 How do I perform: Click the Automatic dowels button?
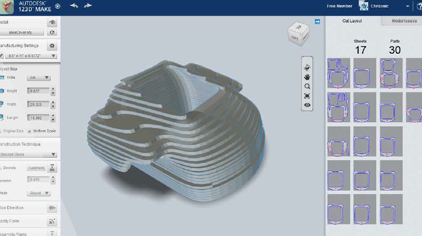36,168
